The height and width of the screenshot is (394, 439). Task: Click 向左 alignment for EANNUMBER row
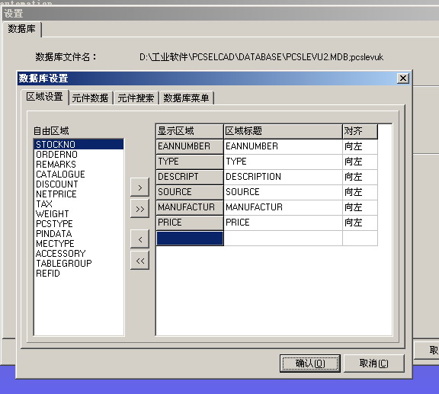[360, 146]
